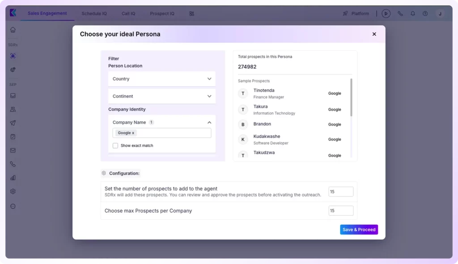Screen dimensions: 458x264
Task: Switch to the Schedule IQ tab
Action: (94, 13)
